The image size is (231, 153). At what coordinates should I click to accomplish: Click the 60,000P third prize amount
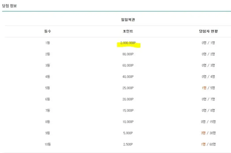coord(128,65)
